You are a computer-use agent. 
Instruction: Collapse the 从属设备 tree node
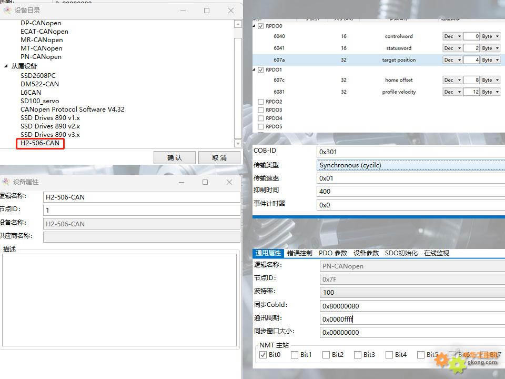(x=6, y=66)
